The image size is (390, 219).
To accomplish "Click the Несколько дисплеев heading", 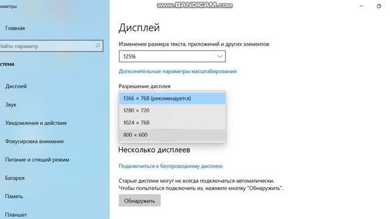I will coord(154,150).
